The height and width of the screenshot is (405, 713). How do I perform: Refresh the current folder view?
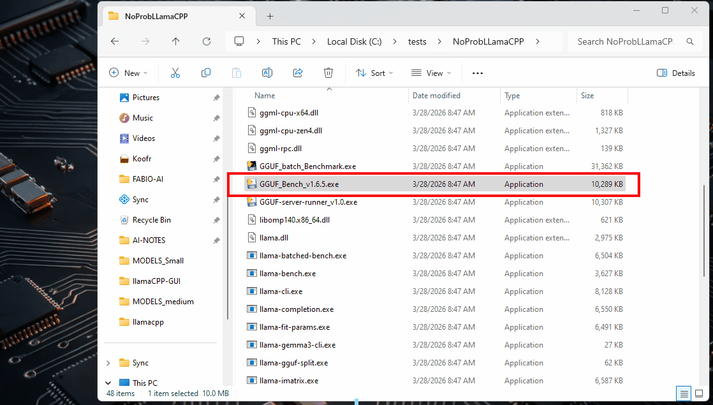206,41
